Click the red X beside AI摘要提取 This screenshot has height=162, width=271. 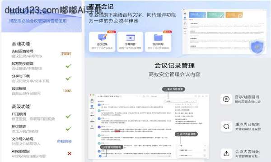70,153
